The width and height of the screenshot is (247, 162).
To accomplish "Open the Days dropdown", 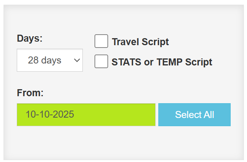I will pos(50,60).
